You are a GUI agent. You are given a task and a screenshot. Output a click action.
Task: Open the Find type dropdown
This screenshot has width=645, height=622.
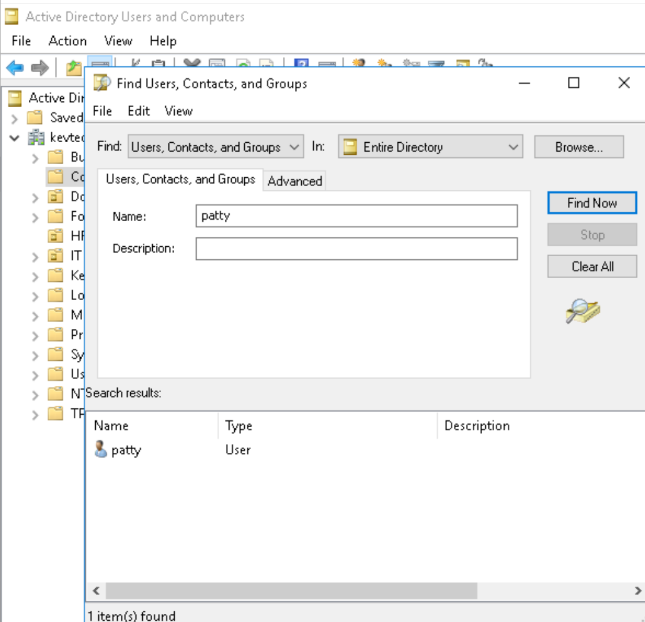215,147
